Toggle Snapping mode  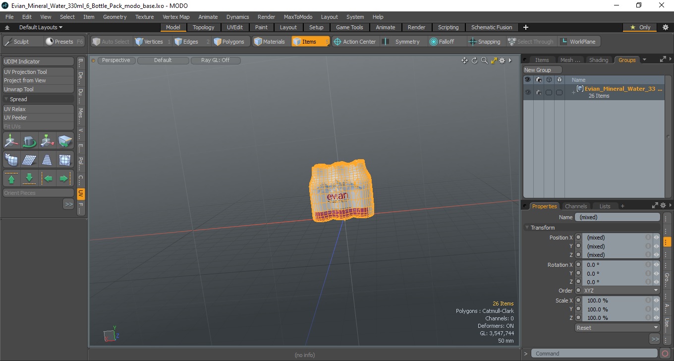click(x=485, y=42)
